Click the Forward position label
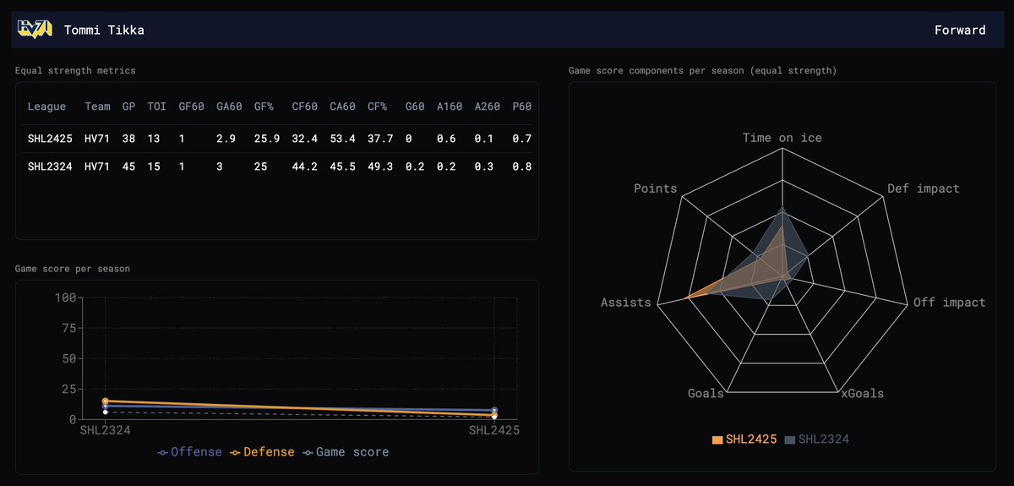The width and height of the screenshot is (1014, 486). click(x=960, y=30)
